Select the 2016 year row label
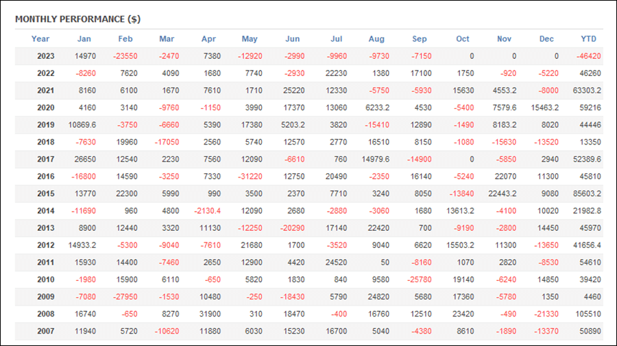 (46, 176)
